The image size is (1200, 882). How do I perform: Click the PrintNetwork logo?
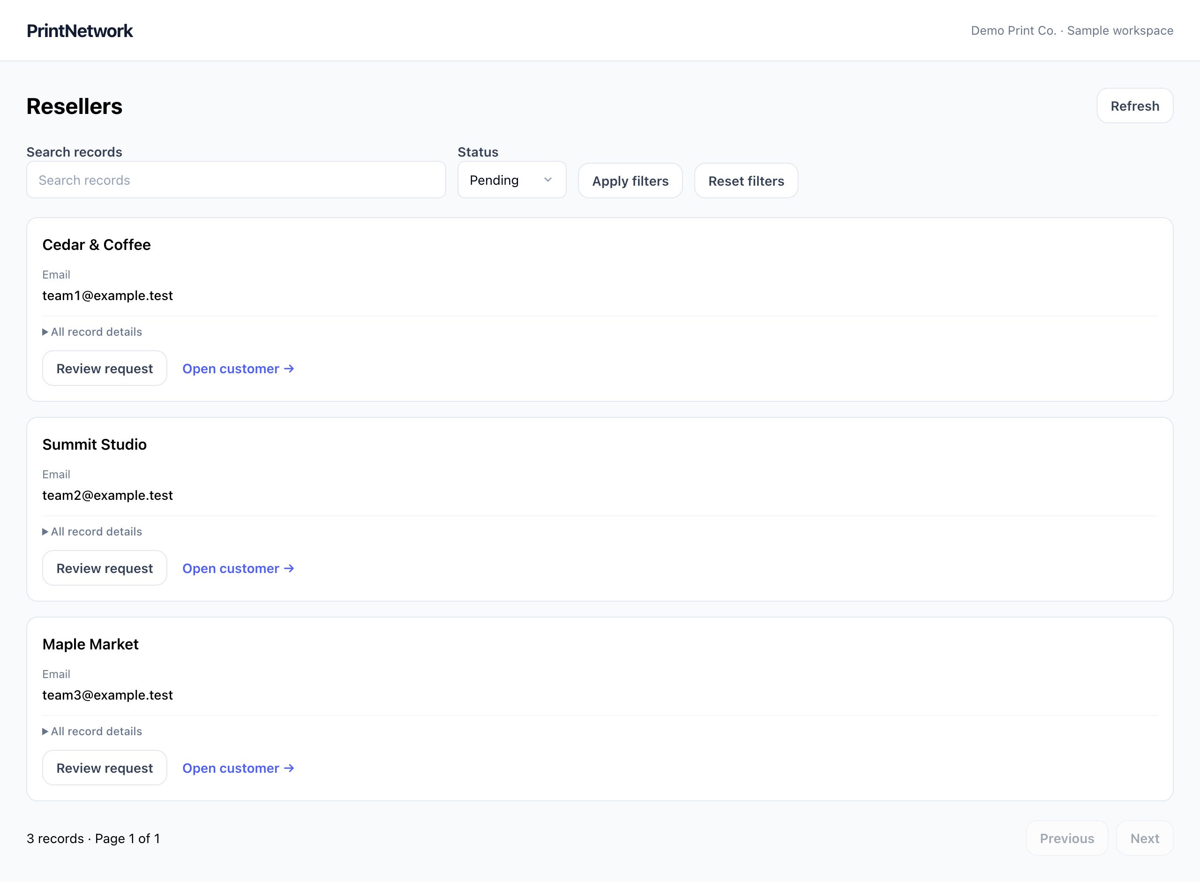80,31
